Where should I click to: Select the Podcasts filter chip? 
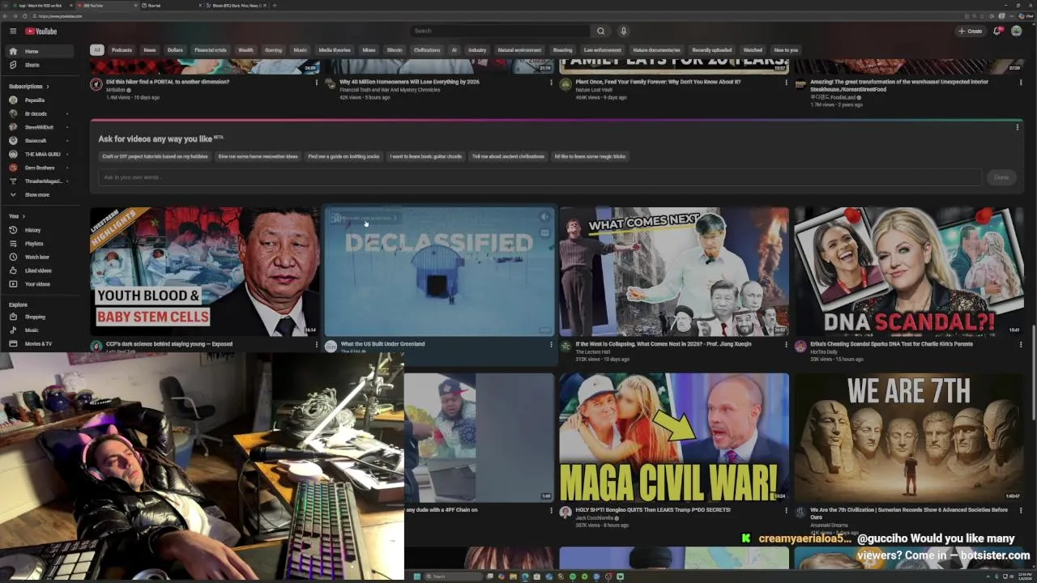point(122,50)
